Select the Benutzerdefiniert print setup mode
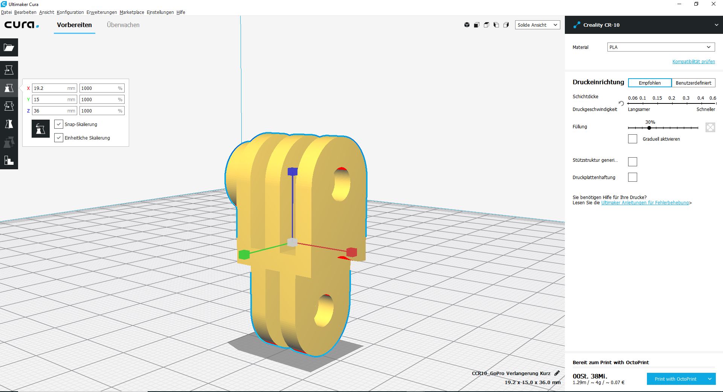723x392 pixels. click(693, 83)
